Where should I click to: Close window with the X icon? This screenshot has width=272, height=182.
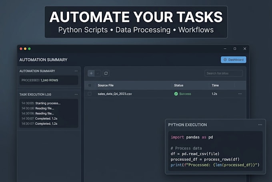pos(245,49)
